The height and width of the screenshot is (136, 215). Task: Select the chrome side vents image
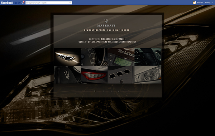(x=67, y=57)
